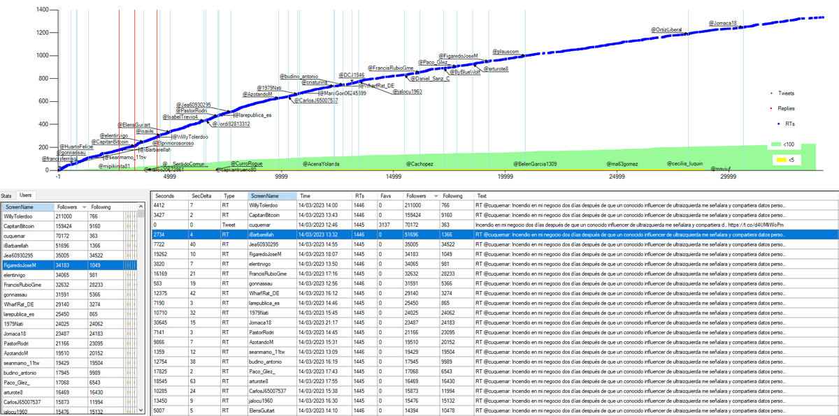Sort users list by ScreenName header

pyautogui.click(x=28, y=207)
